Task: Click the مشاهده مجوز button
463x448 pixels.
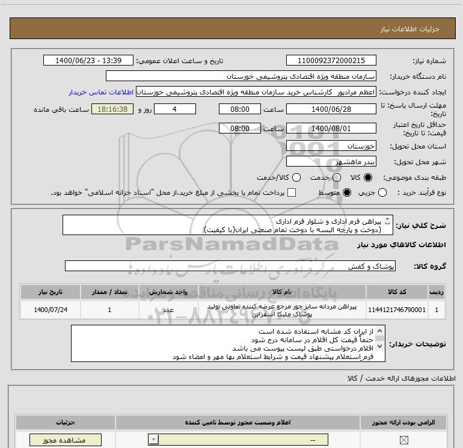Action: point(66,440)
